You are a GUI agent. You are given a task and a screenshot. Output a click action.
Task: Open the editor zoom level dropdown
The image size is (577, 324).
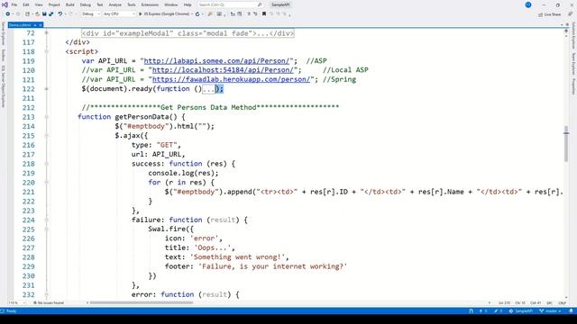tap(16, 303)
